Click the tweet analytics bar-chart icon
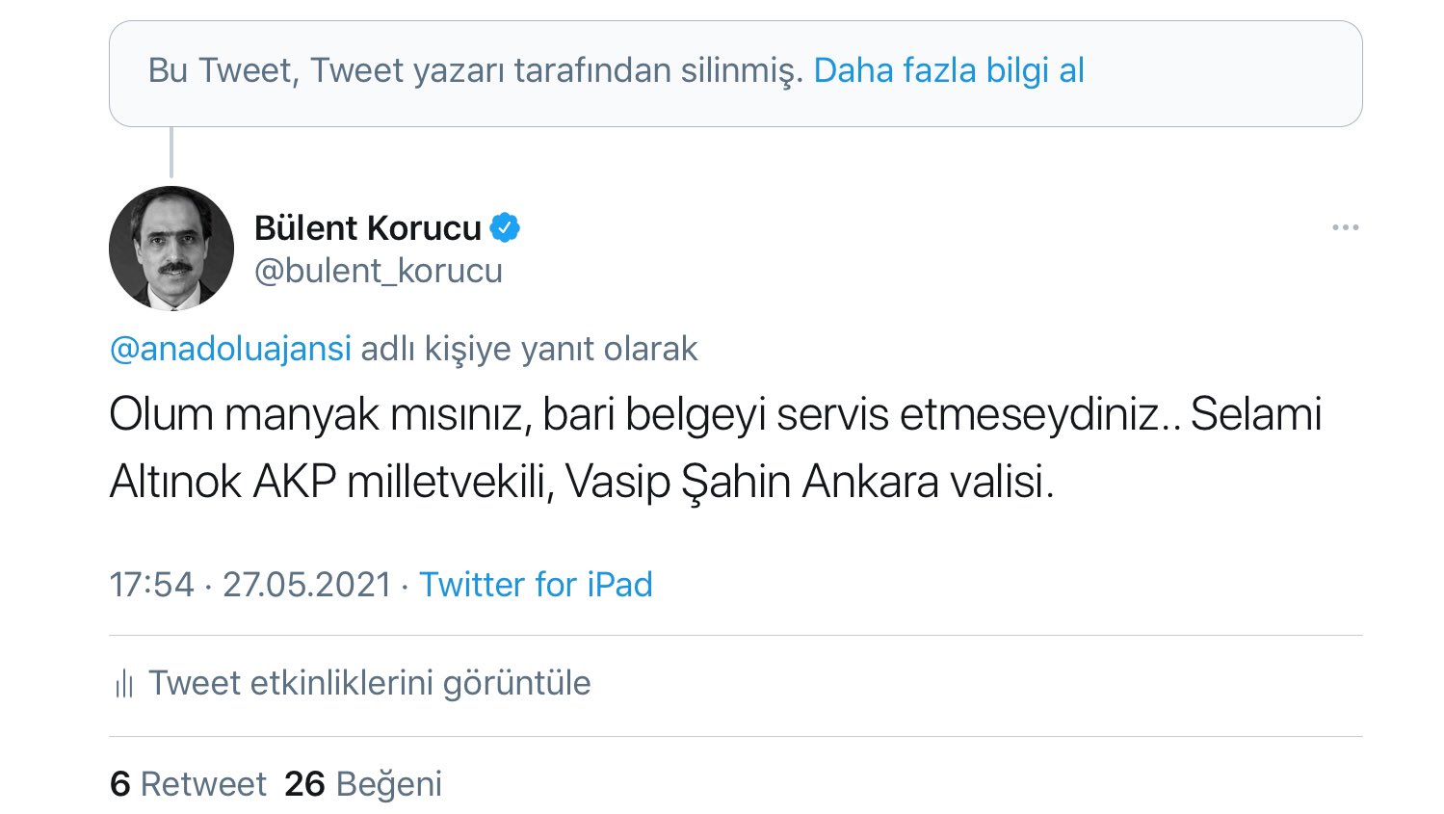 (124, 684)
